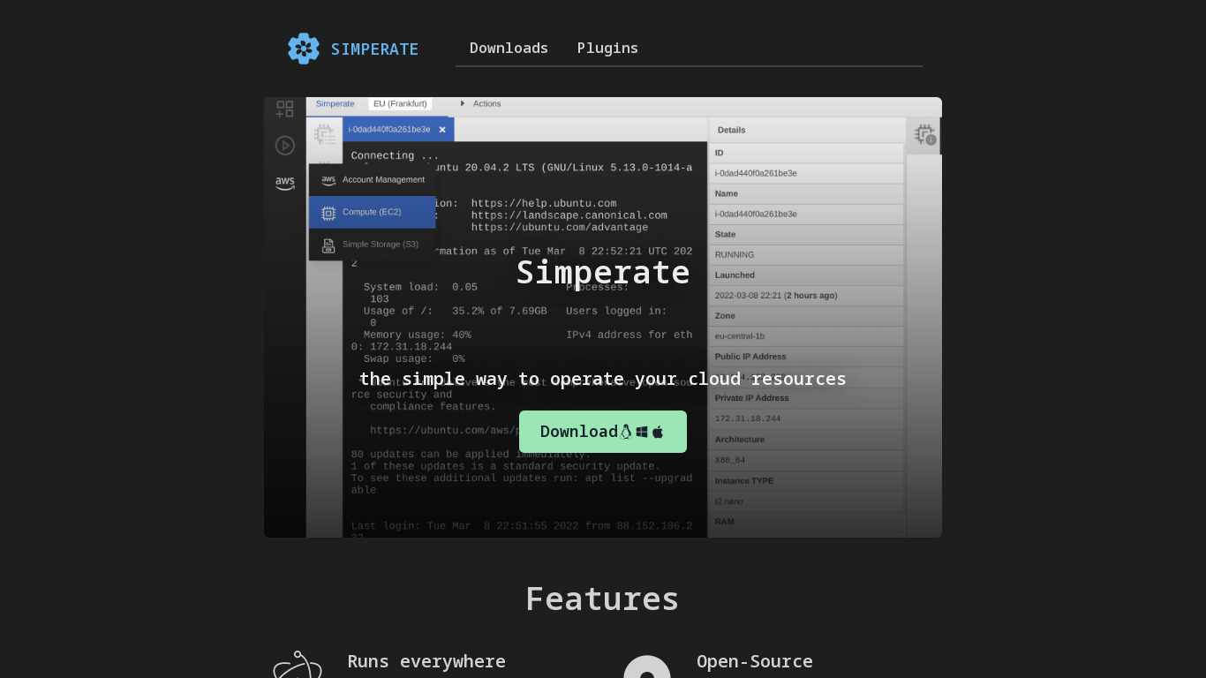Click the Connecting ... terminal line

[395, 156]
